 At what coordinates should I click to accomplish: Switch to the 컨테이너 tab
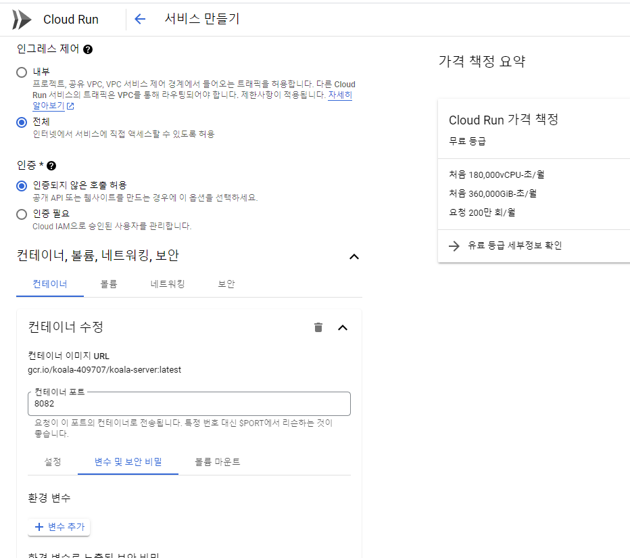[50, 284]
